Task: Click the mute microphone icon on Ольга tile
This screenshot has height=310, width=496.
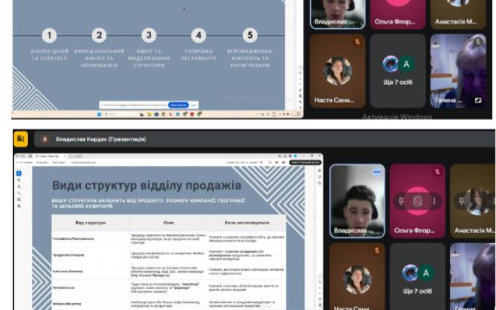Action: click(x=417, y=201)
